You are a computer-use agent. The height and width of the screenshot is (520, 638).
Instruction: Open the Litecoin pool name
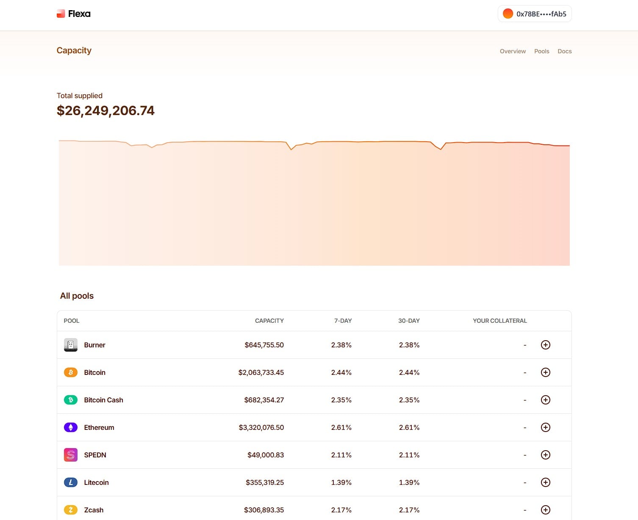[x=96, y=482]
